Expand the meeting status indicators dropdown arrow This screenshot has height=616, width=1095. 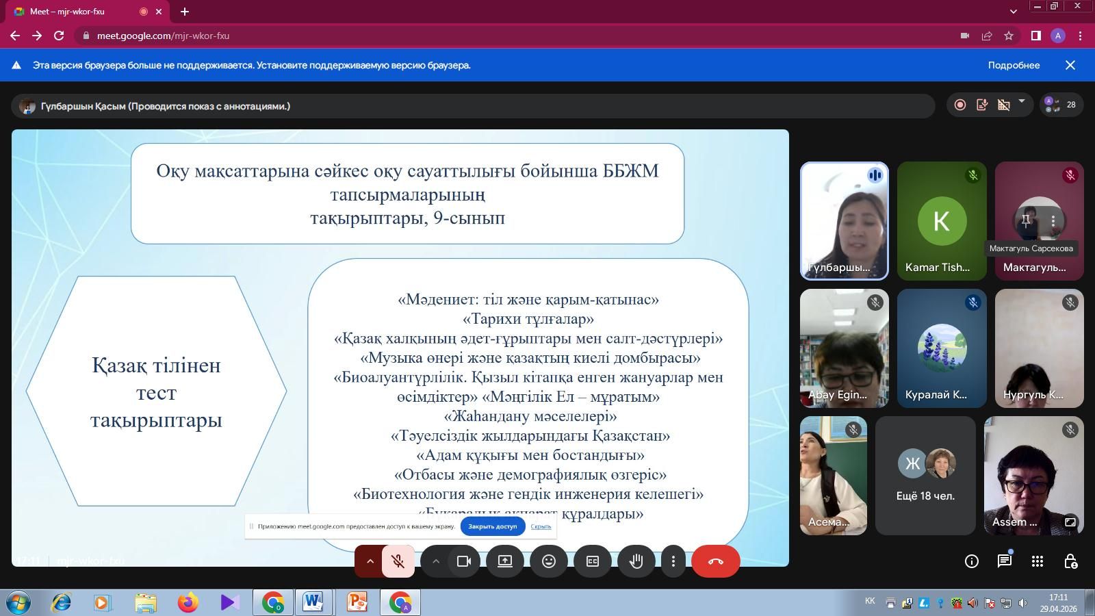1022,102
